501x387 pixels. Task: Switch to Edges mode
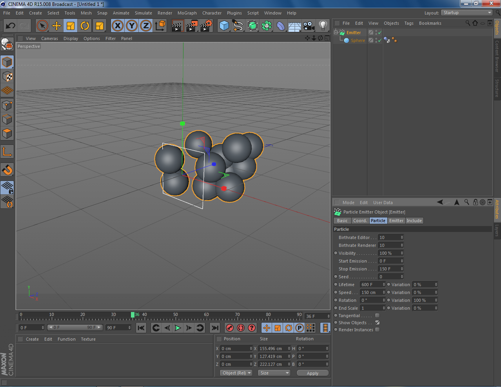7,119
